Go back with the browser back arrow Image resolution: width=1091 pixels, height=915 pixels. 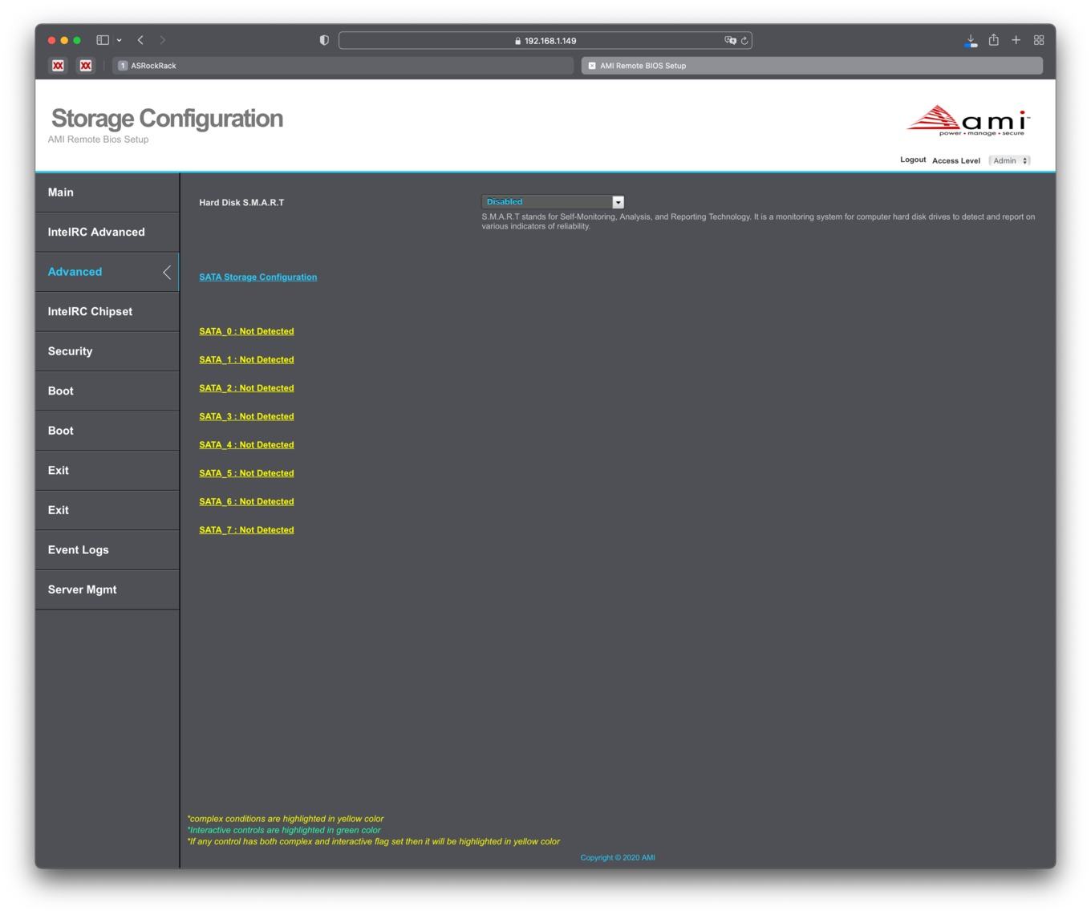(x=140, y=40)
